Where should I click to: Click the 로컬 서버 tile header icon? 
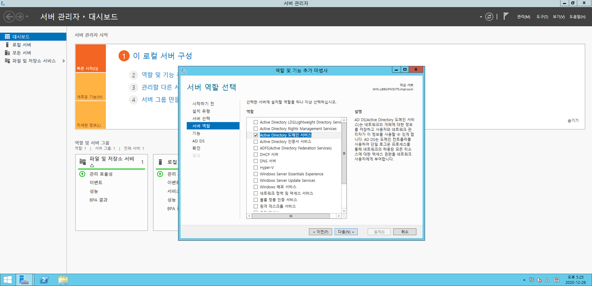tap(161, 162)
